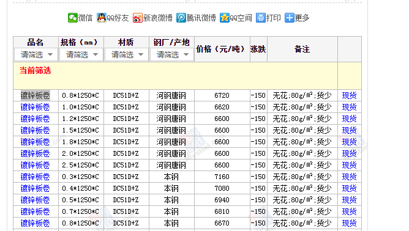The width and height of the screenshot is (409, 231).
Task: Open 镀锌板卷 link priced 6670
Action: click(36, 223)
